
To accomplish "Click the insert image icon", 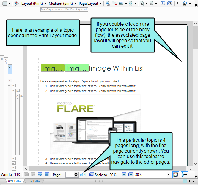I will click(x=121, y=3).
